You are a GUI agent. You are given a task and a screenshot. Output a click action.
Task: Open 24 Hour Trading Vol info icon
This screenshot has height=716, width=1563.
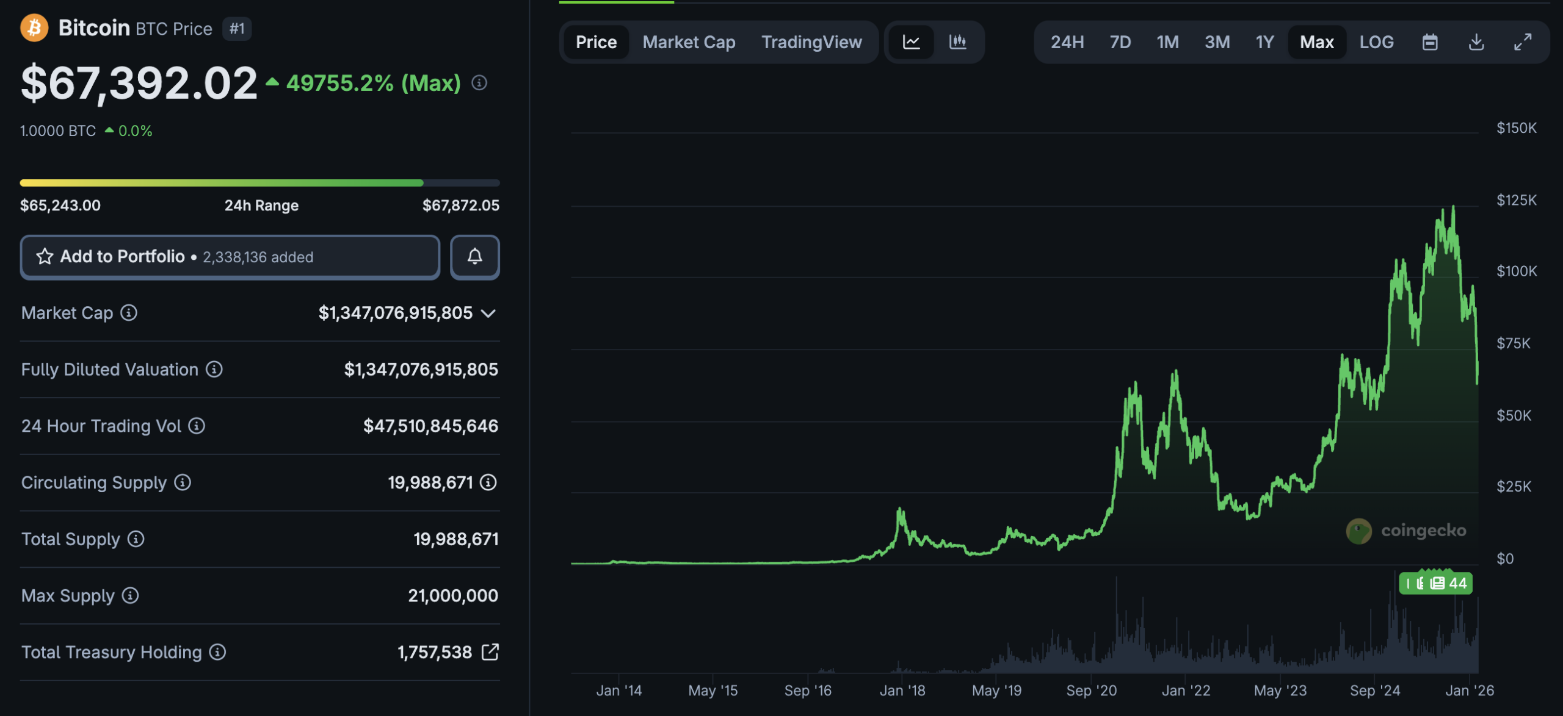[196, 426]
